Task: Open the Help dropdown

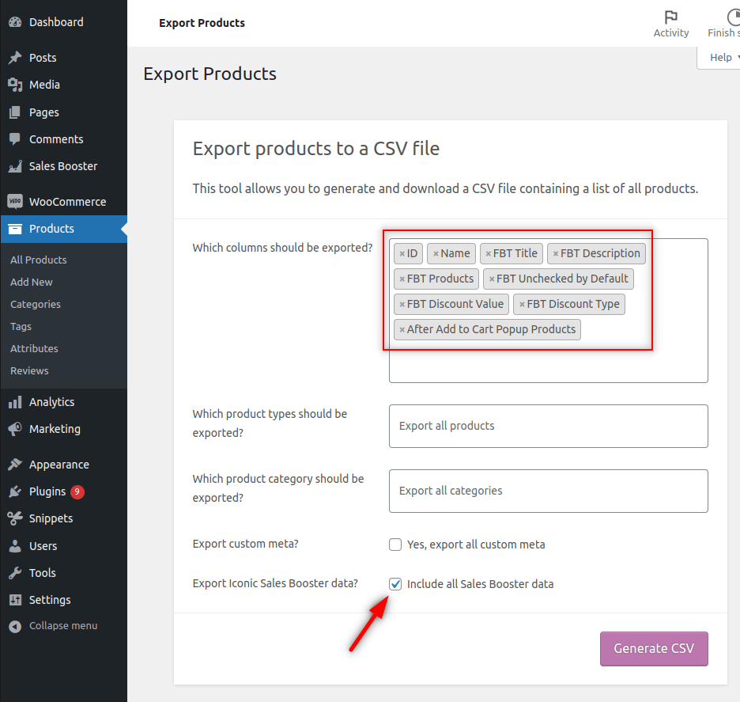Action: tap(721, 57)
